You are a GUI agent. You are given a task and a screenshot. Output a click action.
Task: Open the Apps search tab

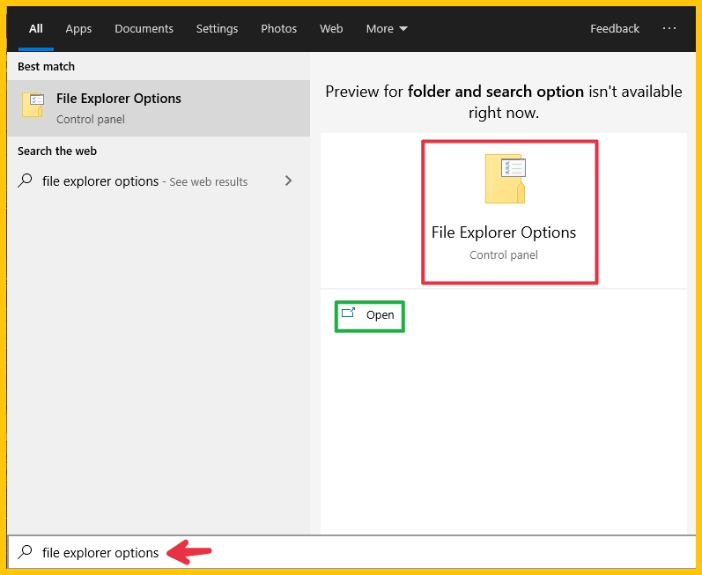78,29
